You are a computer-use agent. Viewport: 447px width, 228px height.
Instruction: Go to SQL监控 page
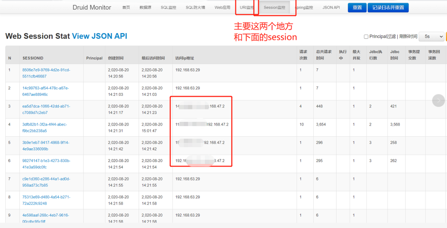click(168, 8)
